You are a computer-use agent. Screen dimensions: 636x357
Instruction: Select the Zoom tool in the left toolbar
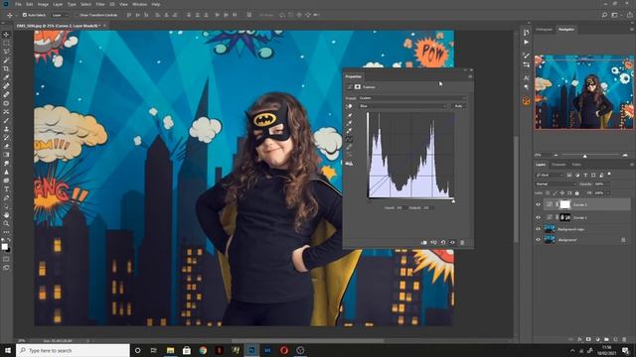6,223
